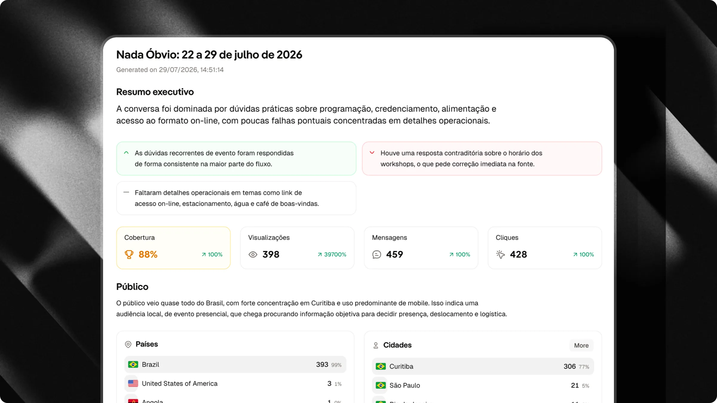This screenshot has height=403, width=717.
Task: Click the chat bubble icon beside 459
Action: [376, 255]
